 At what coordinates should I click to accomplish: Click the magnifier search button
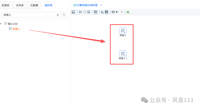coord(64,15)
